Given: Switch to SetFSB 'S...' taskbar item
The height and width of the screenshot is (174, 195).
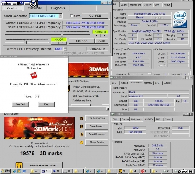Looking at the screenshot, I should point(46,171).
